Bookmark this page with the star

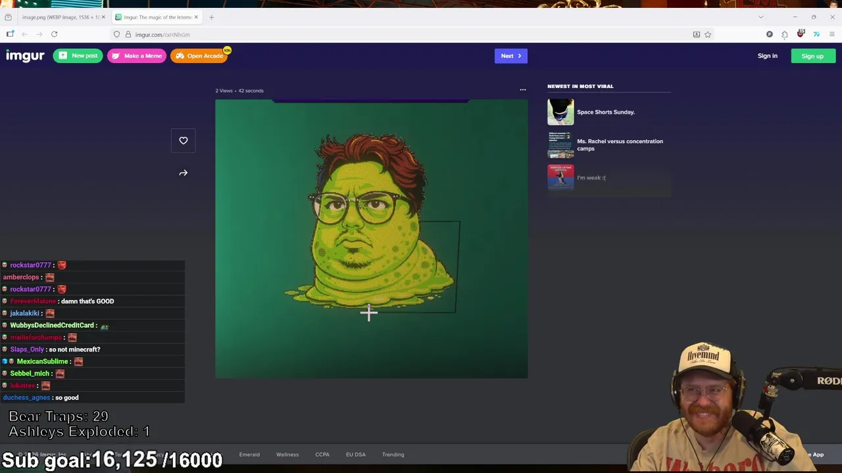point(708,34)
